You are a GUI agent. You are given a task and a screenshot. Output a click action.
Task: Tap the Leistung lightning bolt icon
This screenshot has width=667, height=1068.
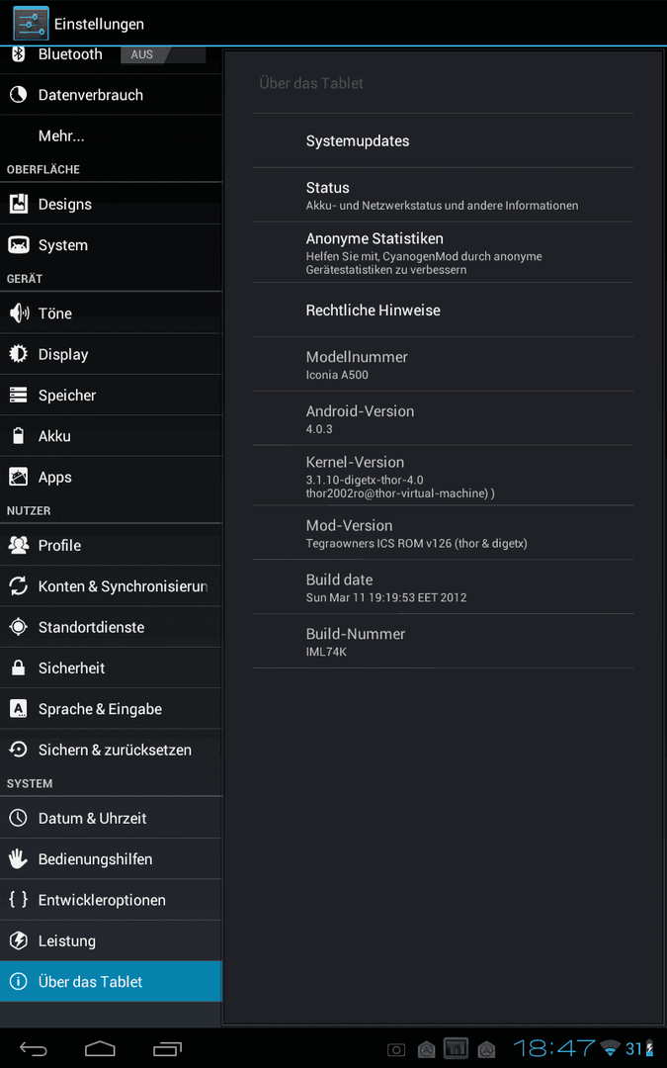19,940
